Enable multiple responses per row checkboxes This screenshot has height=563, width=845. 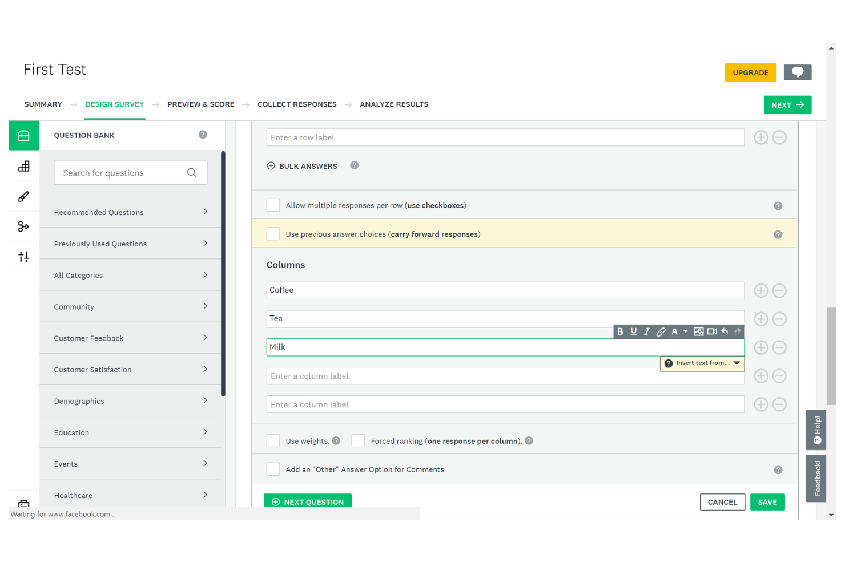(273, 205)
